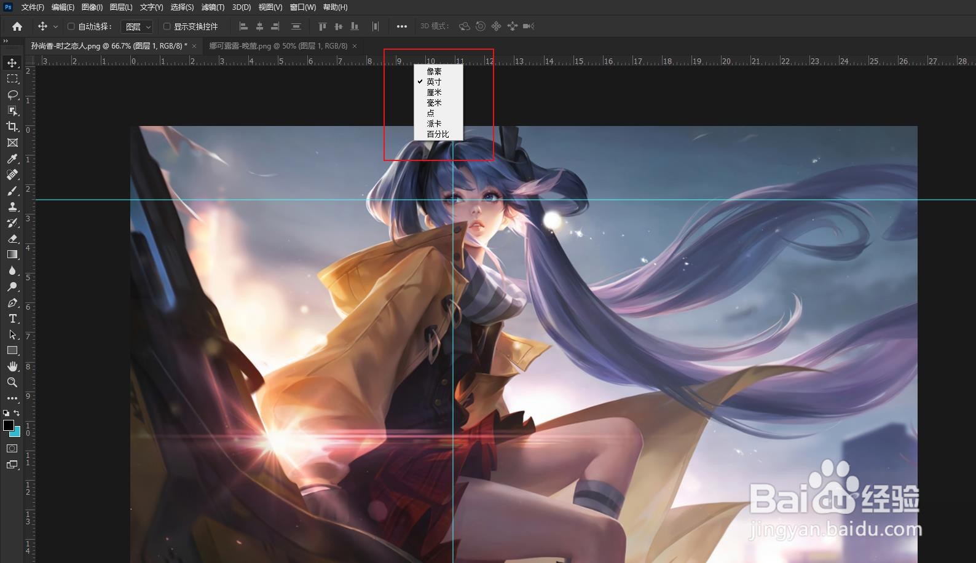Open align and distribute more options
This screenshot has width=976, height=563.
(402, 26)
